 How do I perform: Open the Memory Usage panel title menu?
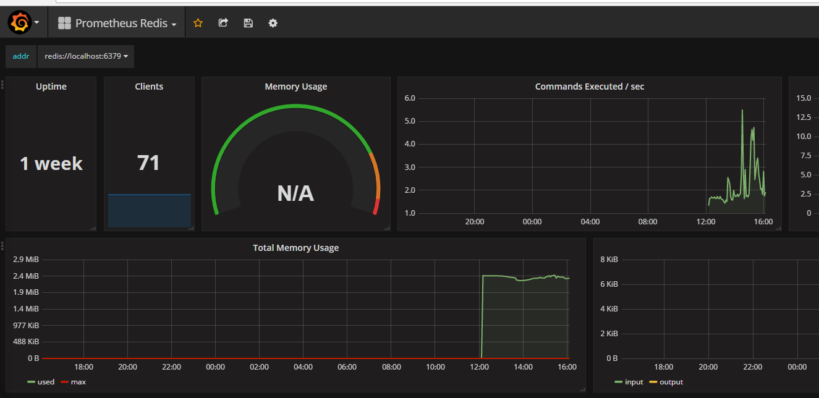tap(296, 87)
